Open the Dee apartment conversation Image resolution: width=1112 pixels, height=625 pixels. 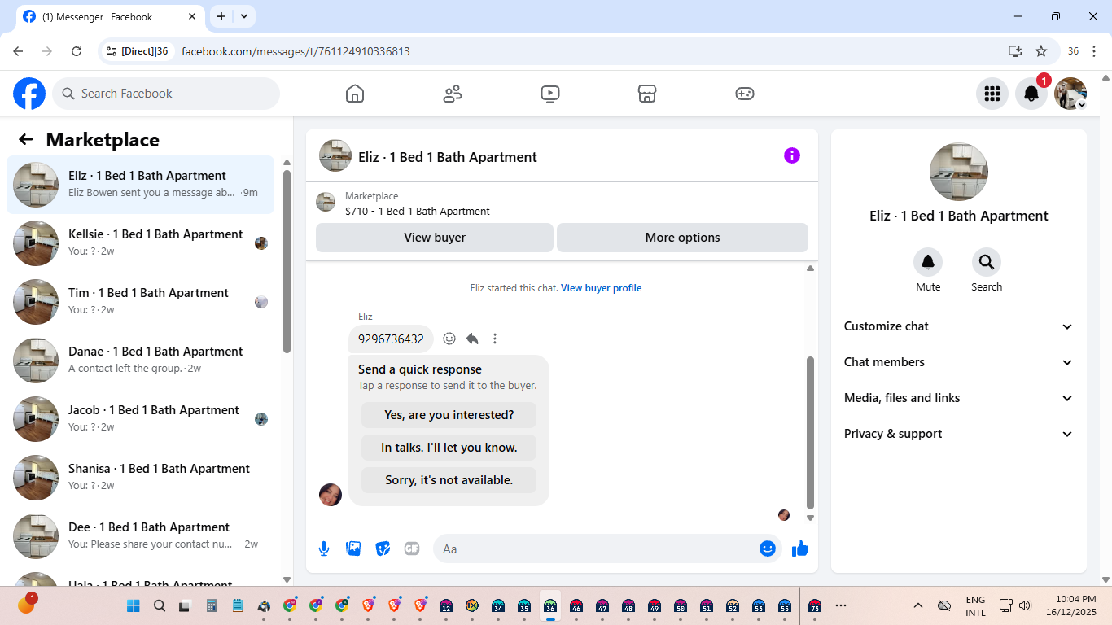[140, 536]
